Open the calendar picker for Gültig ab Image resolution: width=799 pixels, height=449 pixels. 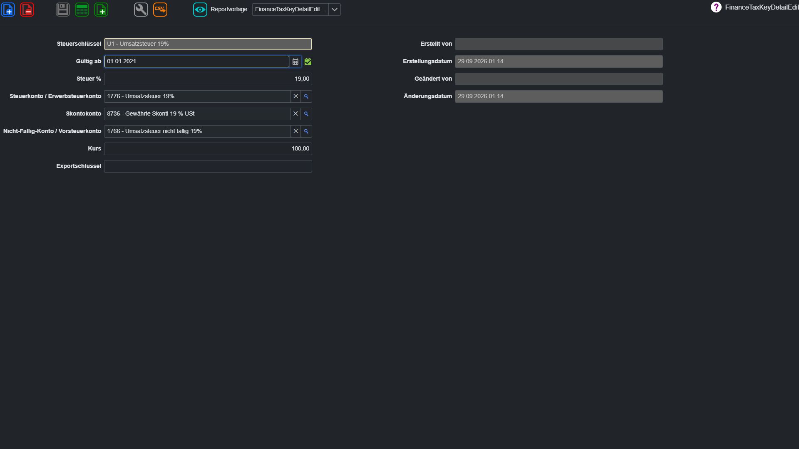(295, 62)
